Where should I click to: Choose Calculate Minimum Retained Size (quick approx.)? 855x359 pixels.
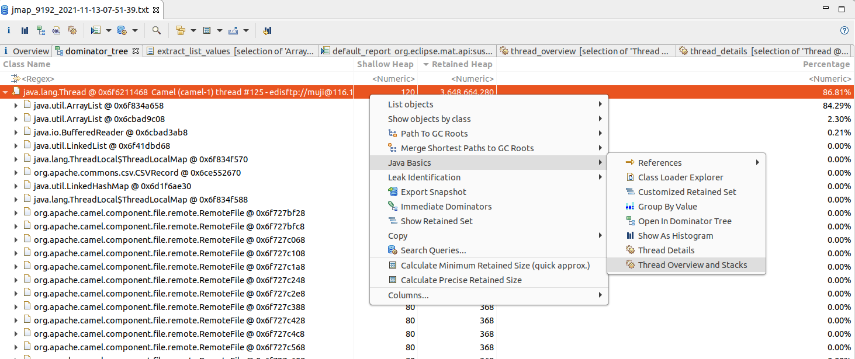tap(489, 266)
